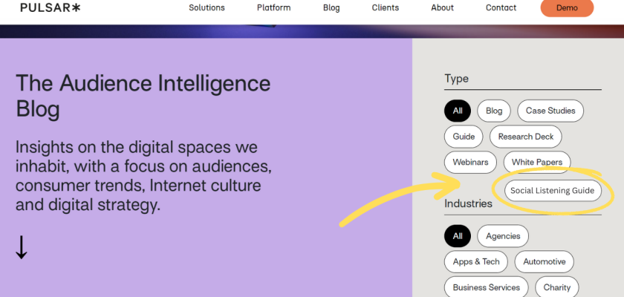Filter posts by Research Deck

click(526, 137)
